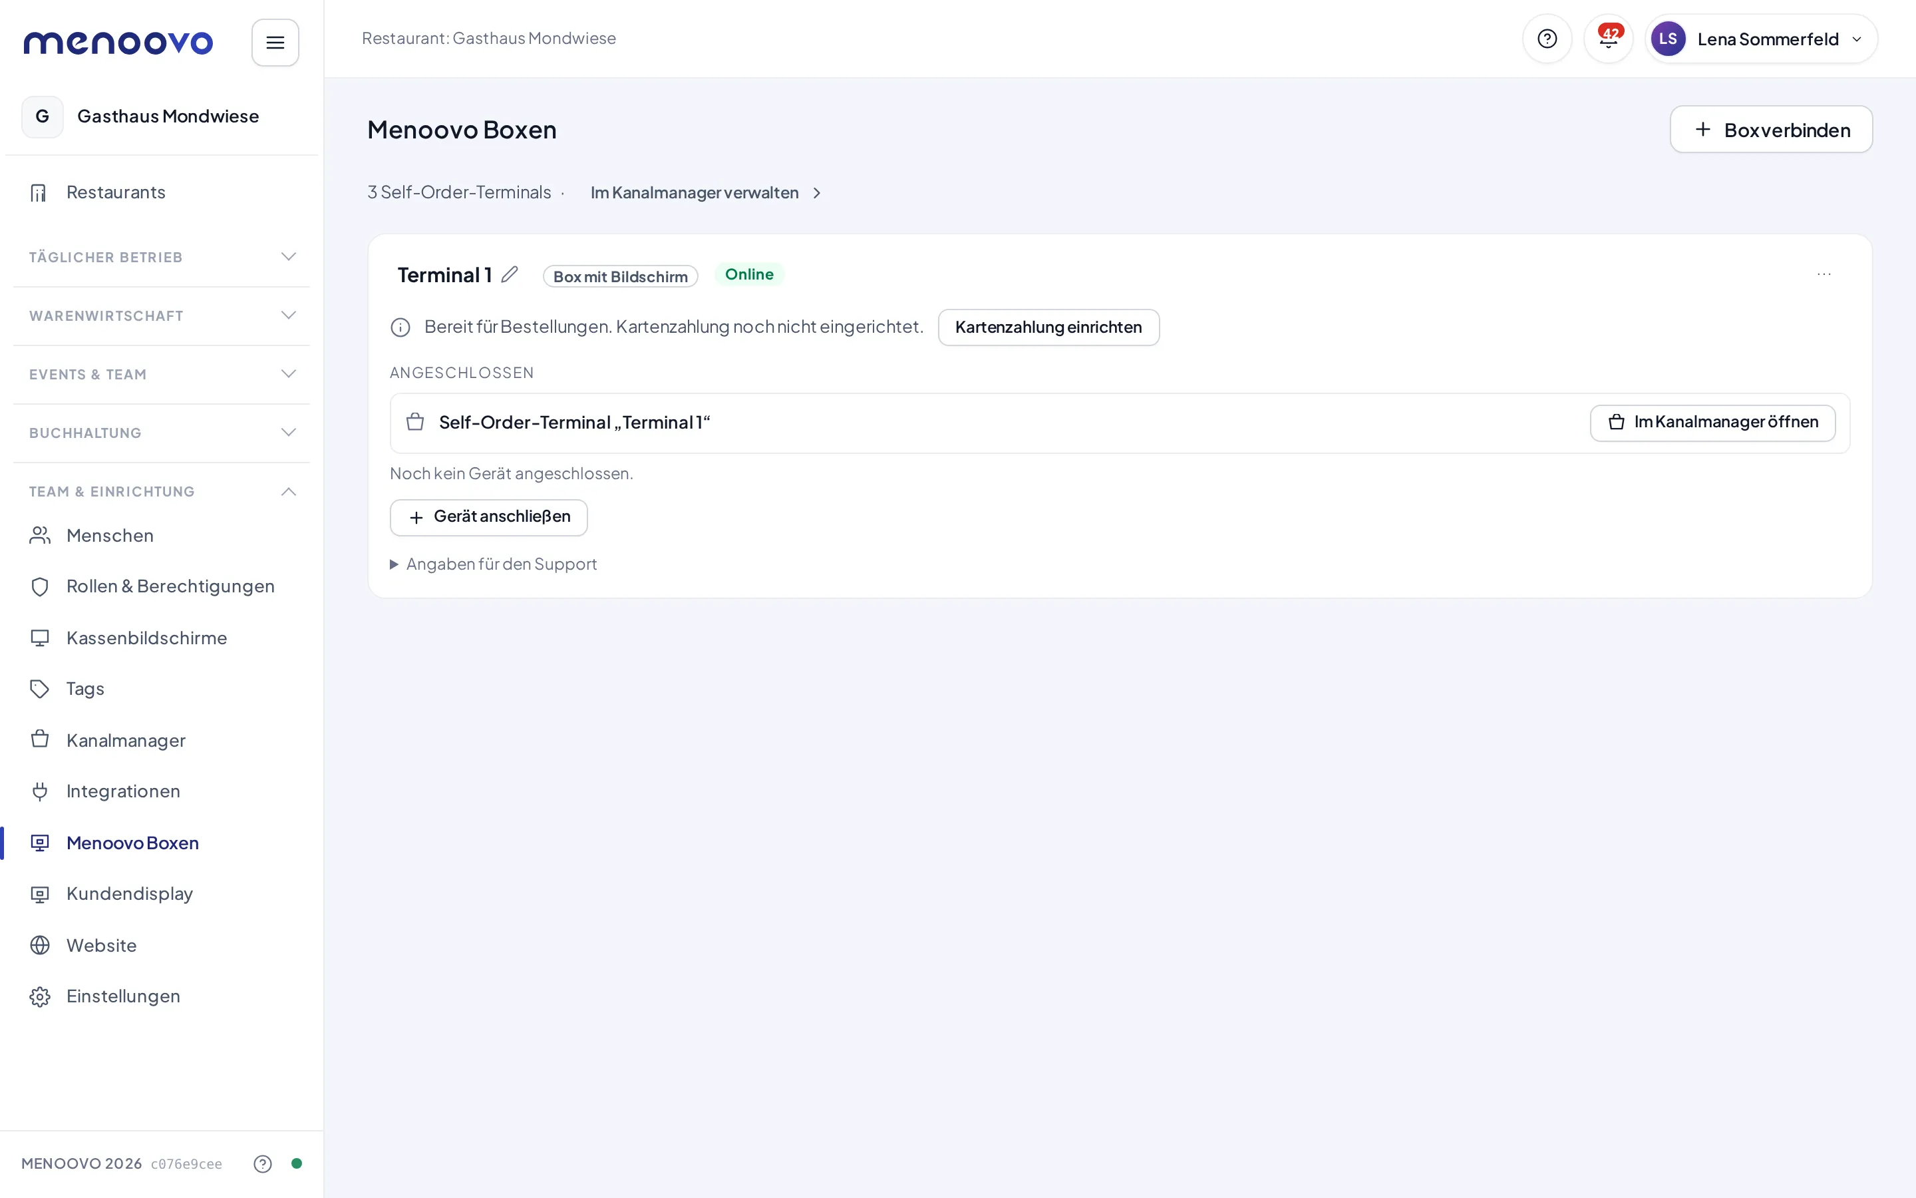
Task: Click the LS user avatar
Action: (1667, 39)
